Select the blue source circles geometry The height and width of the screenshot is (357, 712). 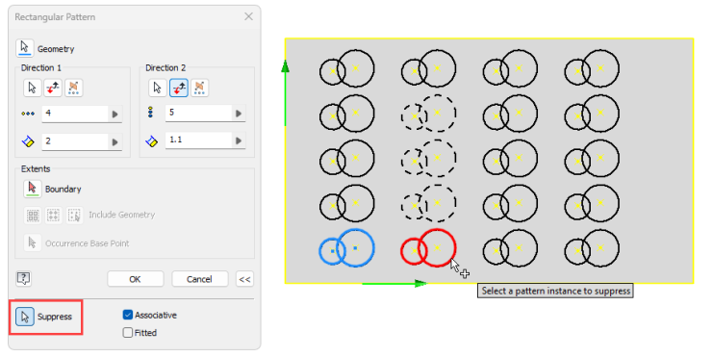point(346,248)
